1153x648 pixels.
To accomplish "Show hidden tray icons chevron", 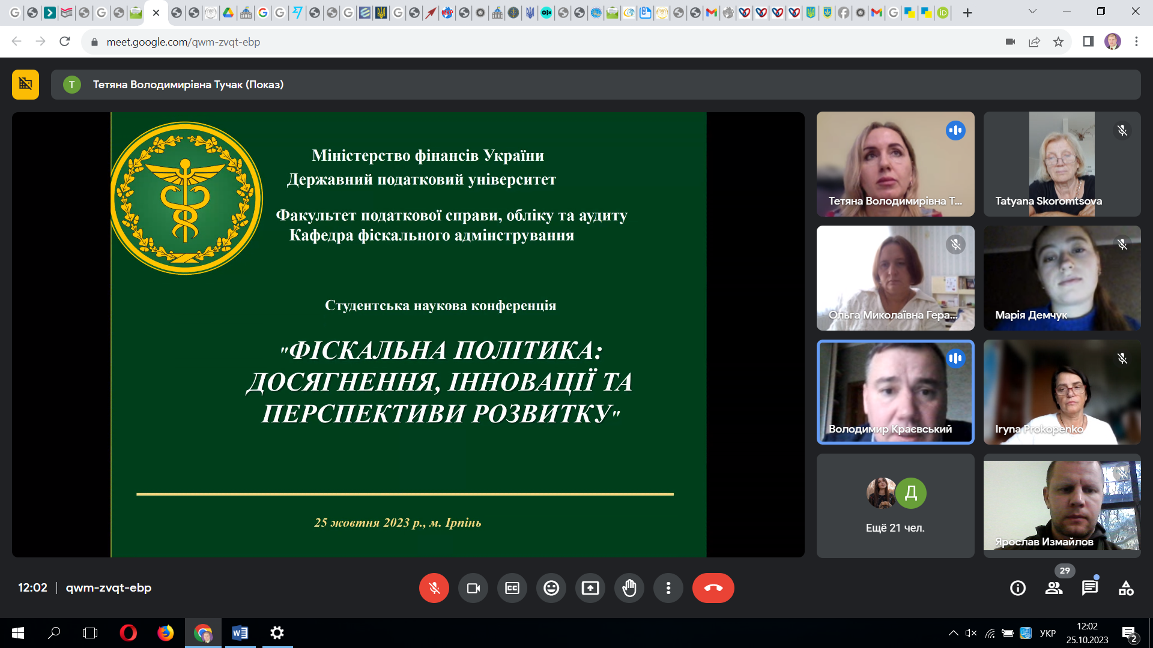I will click(x=953, y=633).
